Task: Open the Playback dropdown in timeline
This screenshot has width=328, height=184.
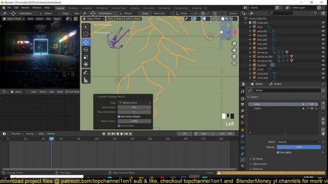Action: pos(17,134)
